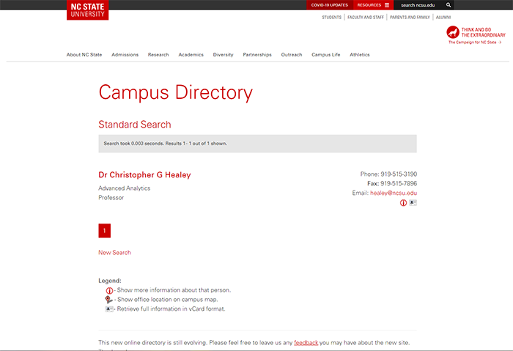Screen dimensions: 513x351
Task: Open Partnerships menu
Action: [x=257, y=55]
